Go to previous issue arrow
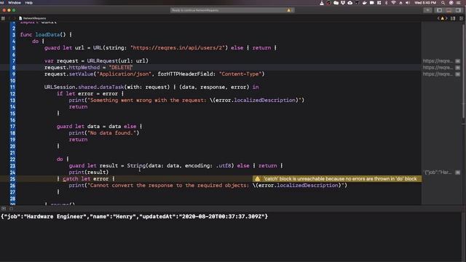Screen dimensions: 466x262 click(x=438, y=18)
